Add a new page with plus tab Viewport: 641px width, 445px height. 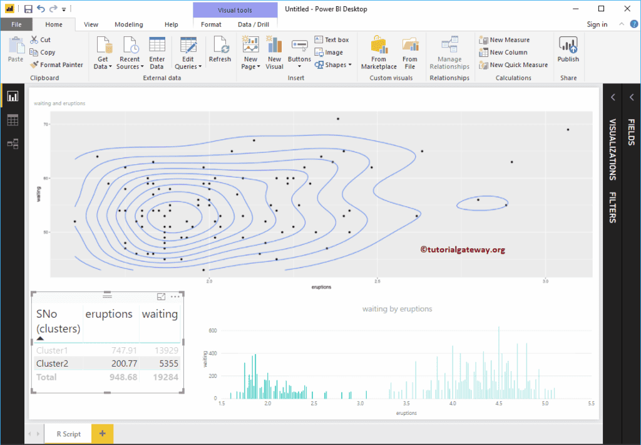click(102, 433)
